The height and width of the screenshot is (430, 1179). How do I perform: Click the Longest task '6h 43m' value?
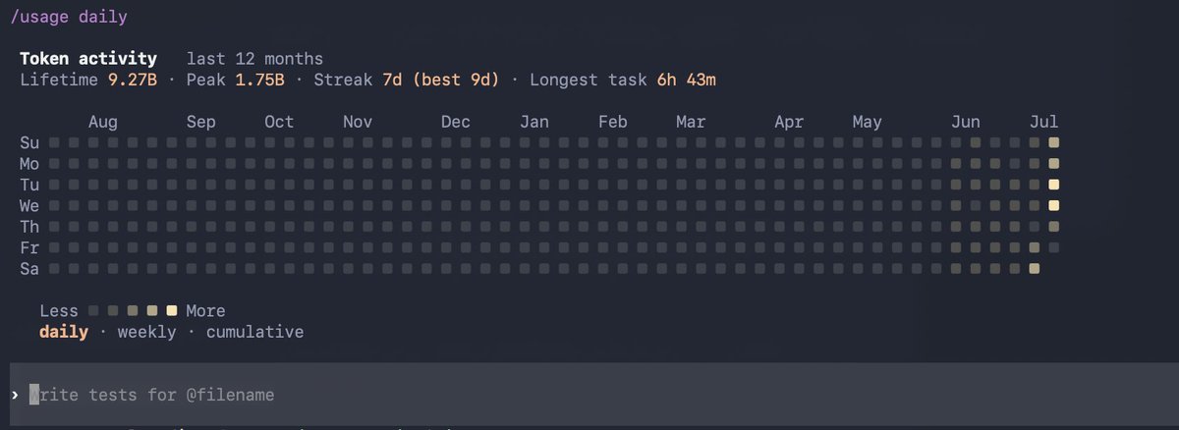tap(687, 79)
